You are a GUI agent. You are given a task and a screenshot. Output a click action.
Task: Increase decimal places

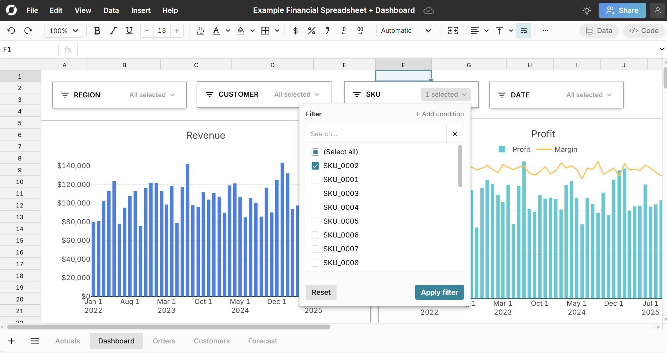[x=360, y=31]
